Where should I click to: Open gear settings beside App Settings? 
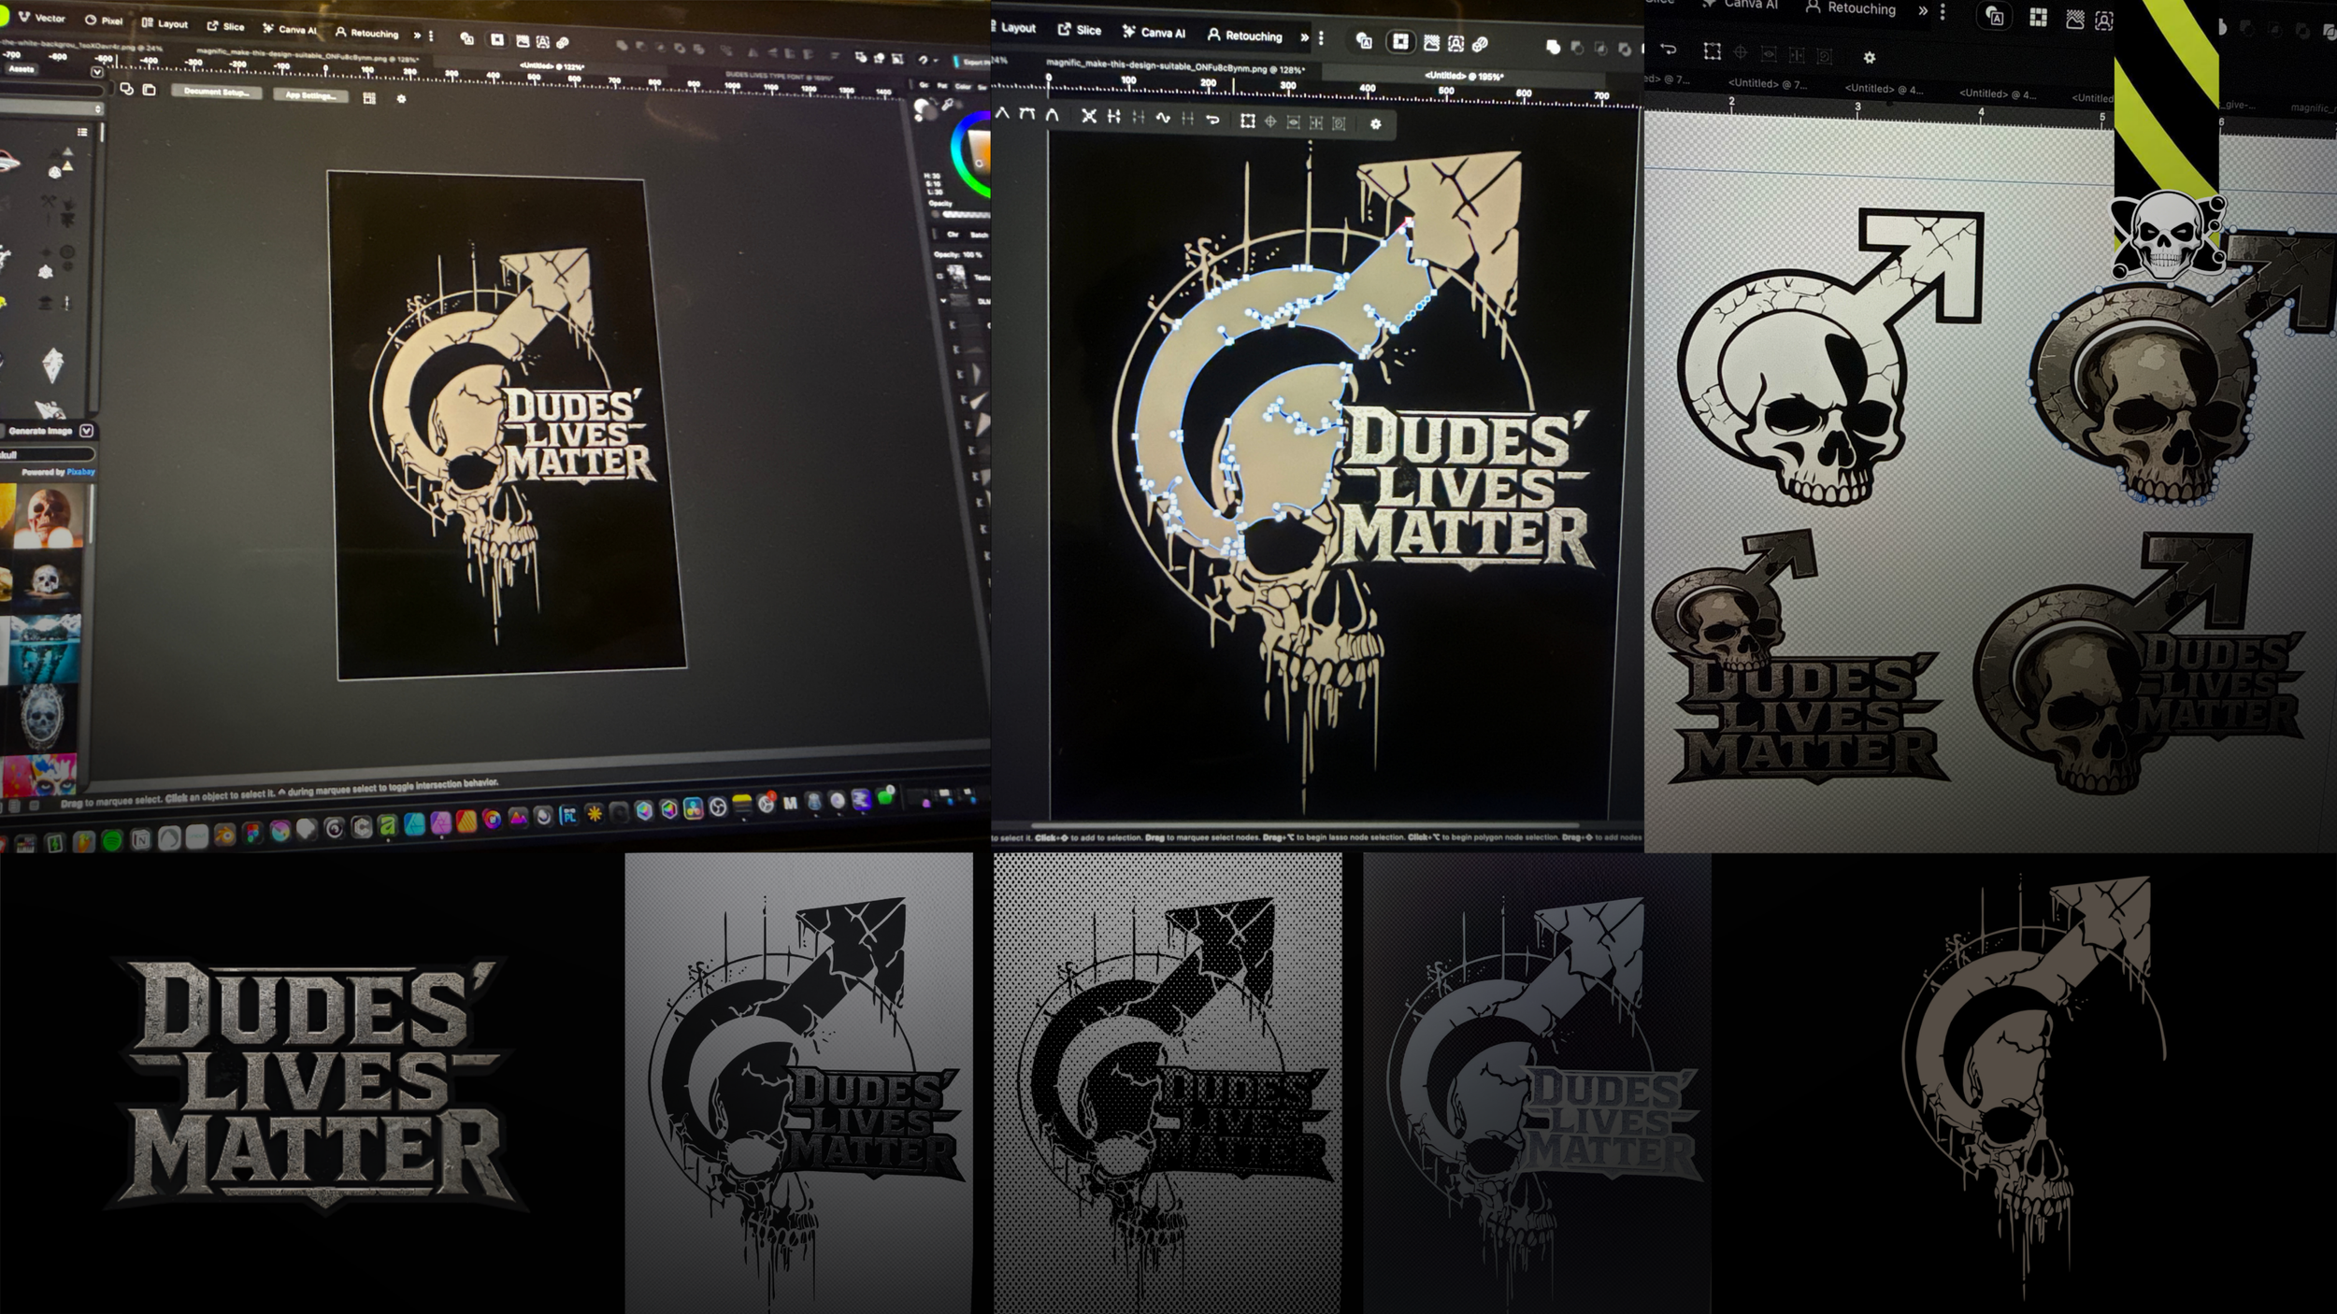(401, 99)
